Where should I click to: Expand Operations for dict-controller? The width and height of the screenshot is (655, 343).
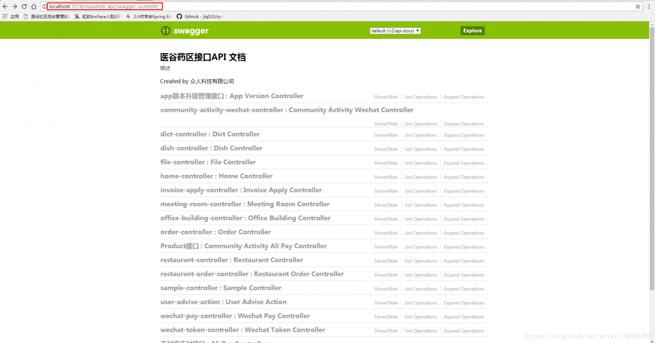464,135
